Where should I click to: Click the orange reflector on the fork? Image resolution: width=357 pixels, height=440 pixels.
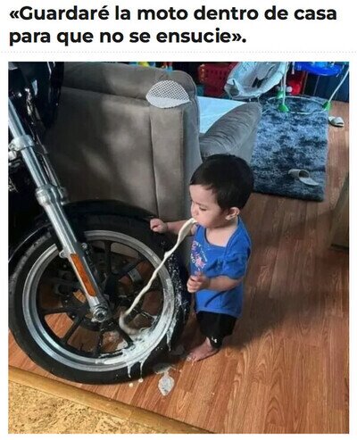pos(84,275)
